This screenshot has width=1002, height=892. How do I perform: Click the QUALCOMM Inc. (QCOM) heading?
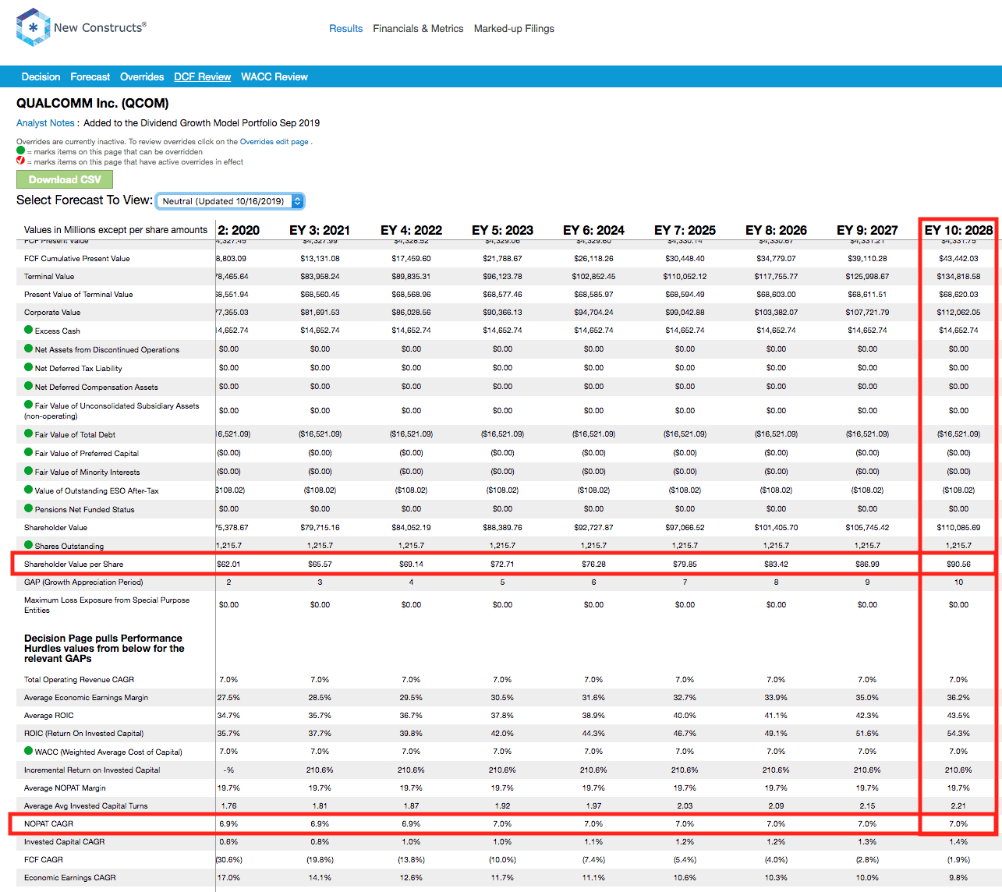[93, 103]
